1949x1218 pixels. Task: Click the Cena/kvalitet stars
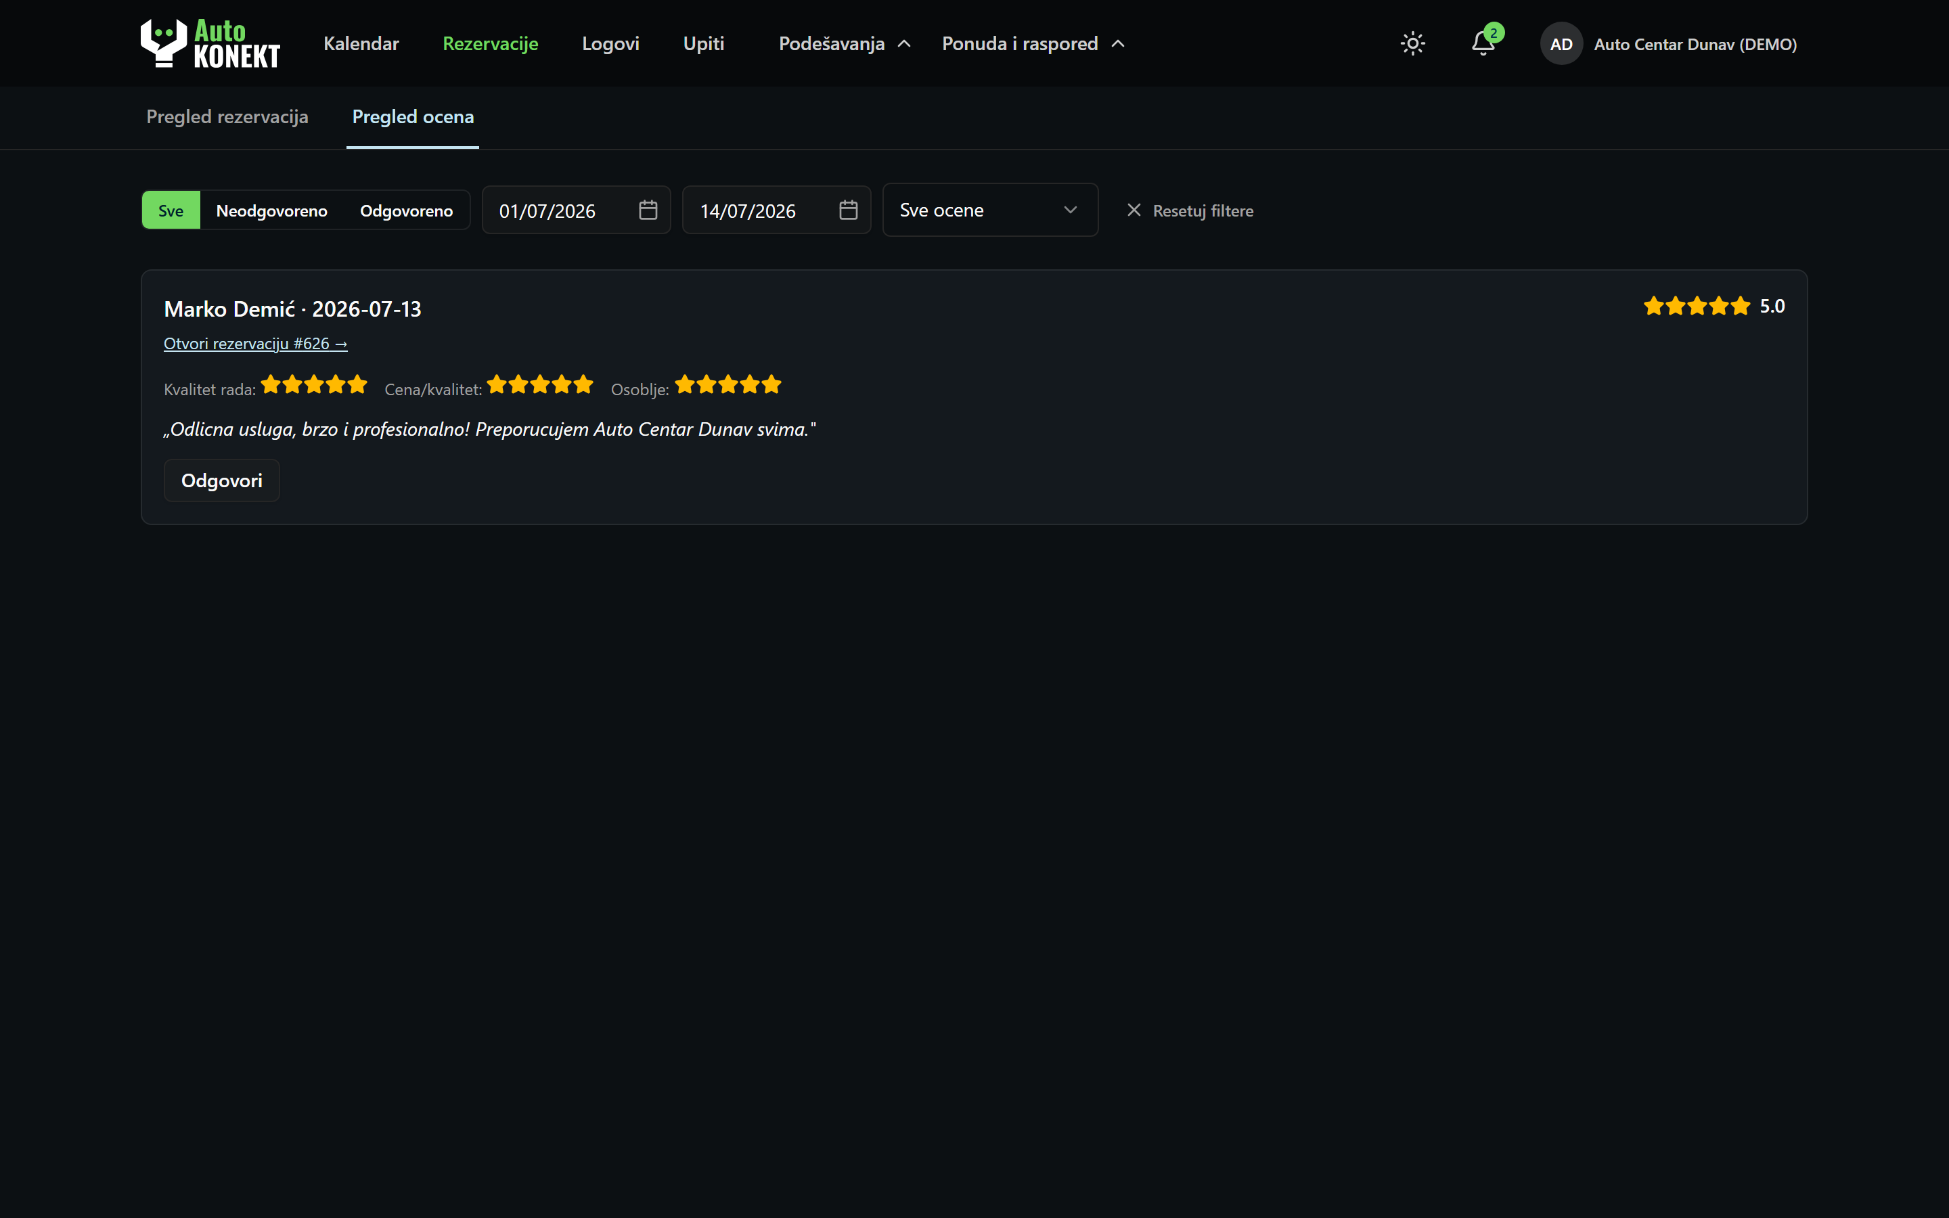pos(541,385)
